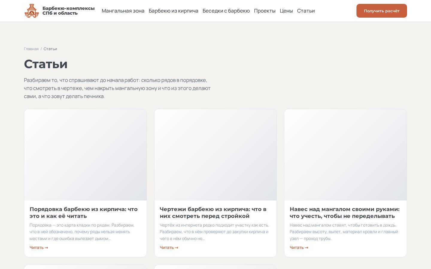Image resolution: width=431 pixels, height=269 pixels.
Task: Visit the "Цены" page from the header
Action: pyautogui.click(x=286, y=11)
